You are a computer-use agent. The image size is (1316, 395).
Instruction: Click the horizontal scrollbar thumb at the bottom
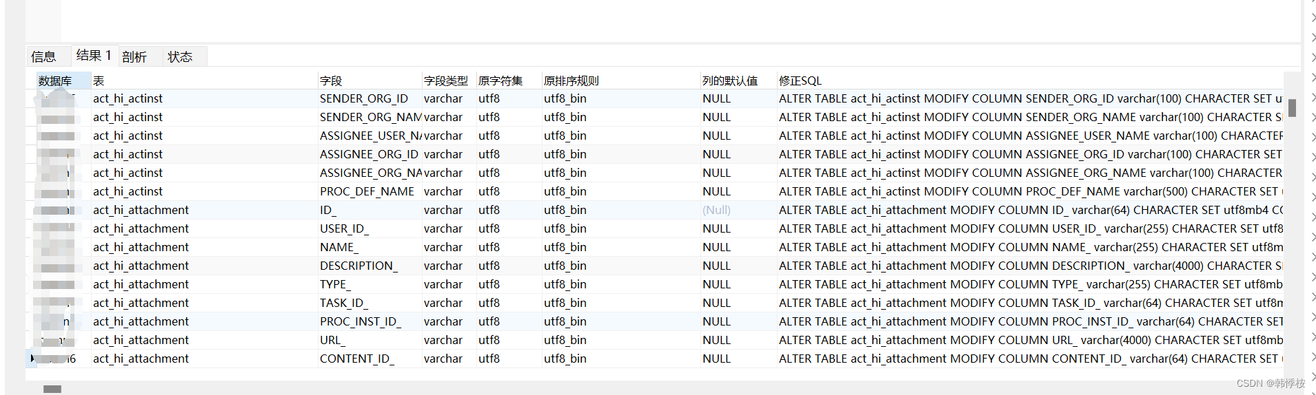(52, 389)
